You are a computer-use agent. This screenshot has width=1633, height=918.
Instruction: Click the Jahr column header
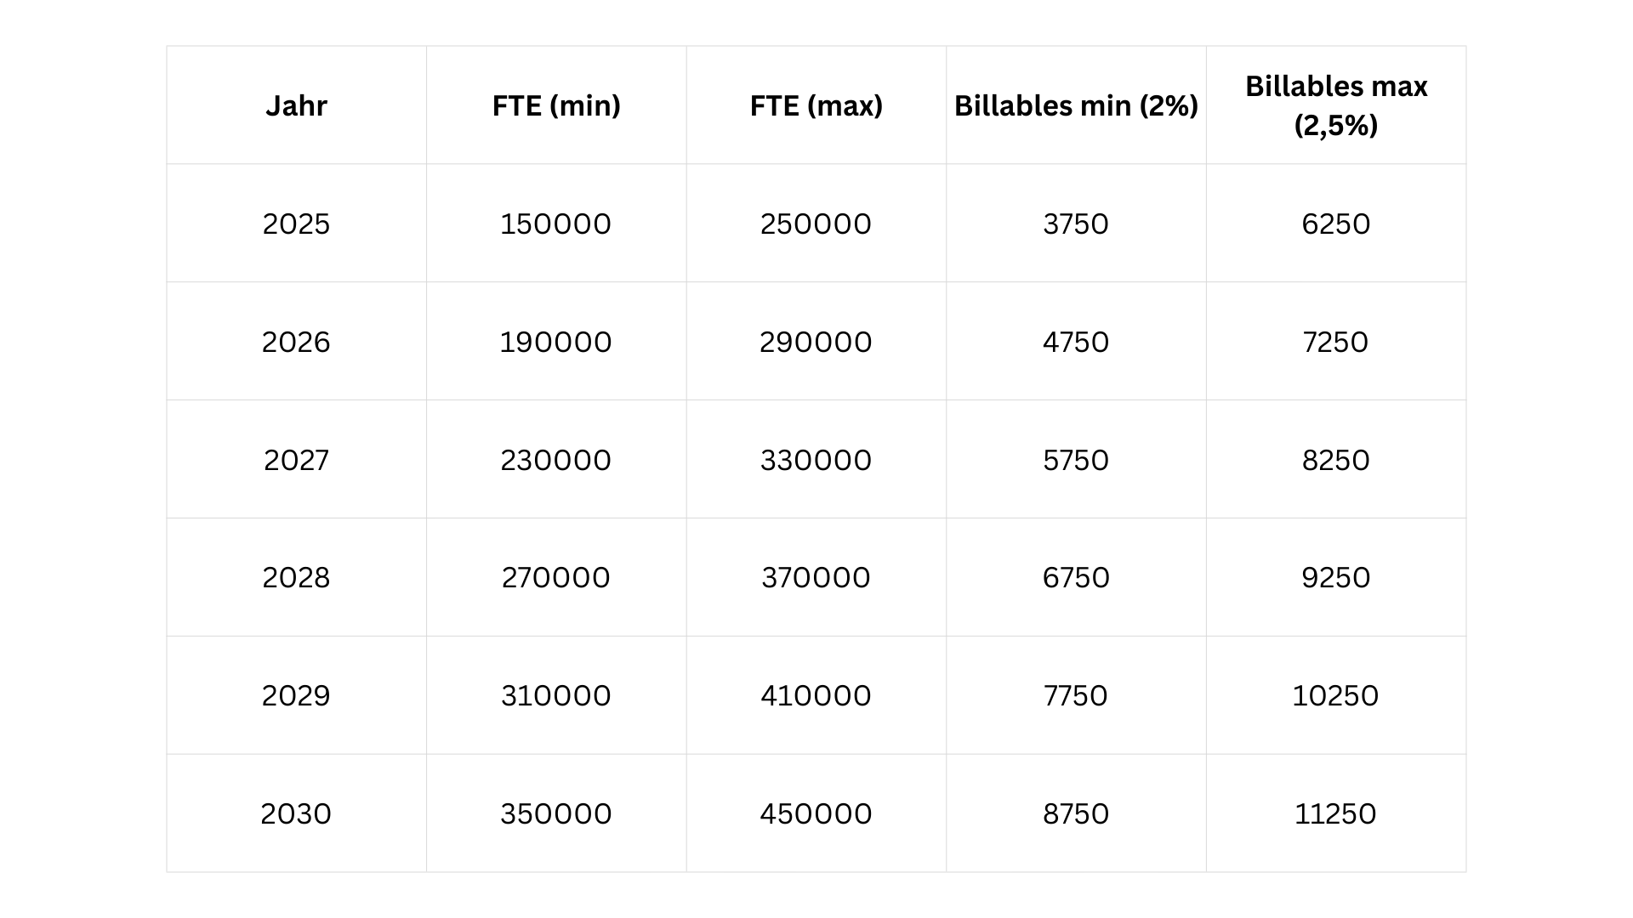[x=296, y=105]
